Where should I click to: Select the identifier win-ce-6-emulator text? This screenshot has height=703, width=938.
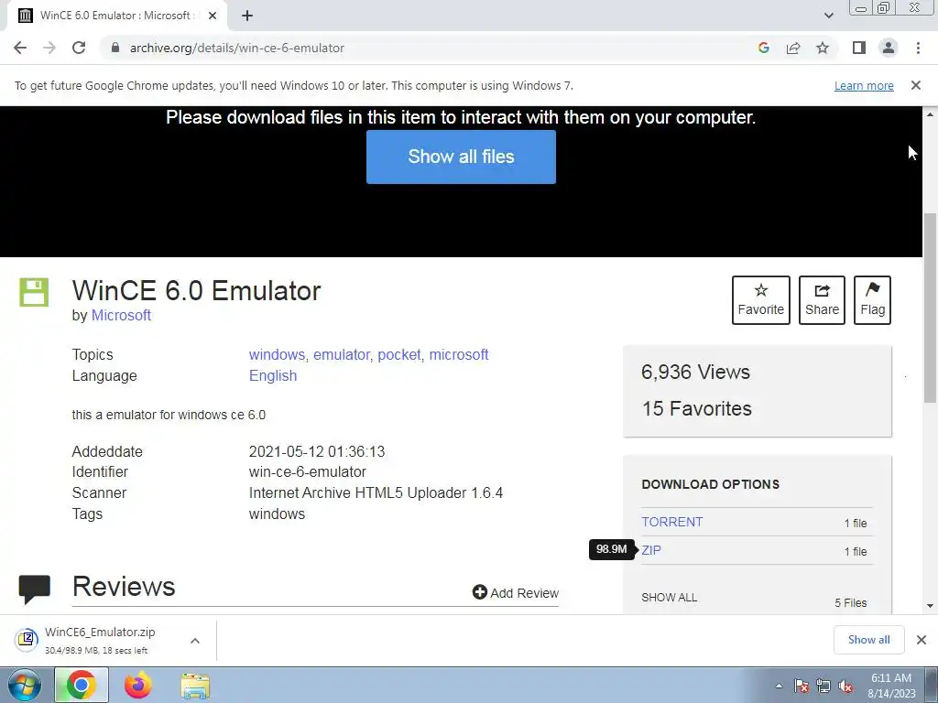(308, 471)
